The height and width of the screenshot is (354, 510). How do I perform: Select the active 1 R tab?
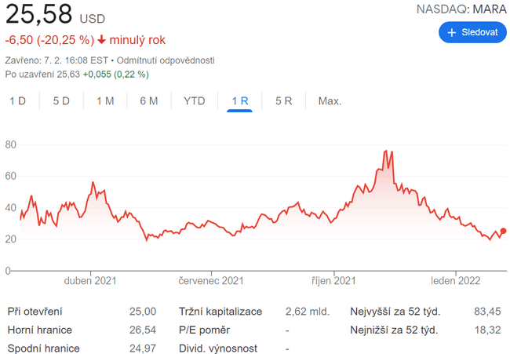point(240,100)
